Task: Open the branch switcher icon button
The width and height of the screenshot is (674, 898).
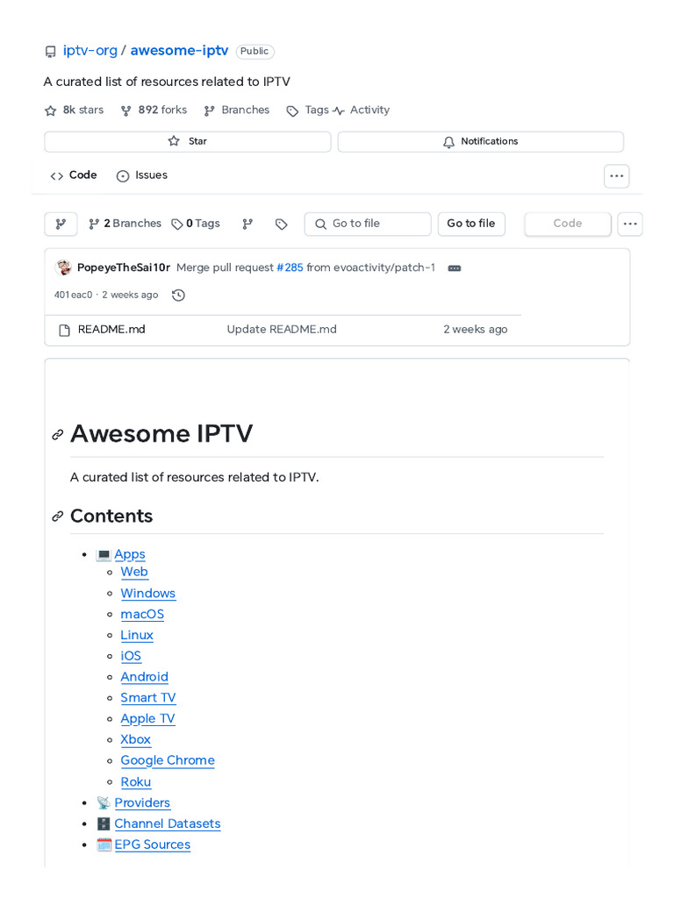Action: click(61, 224)
